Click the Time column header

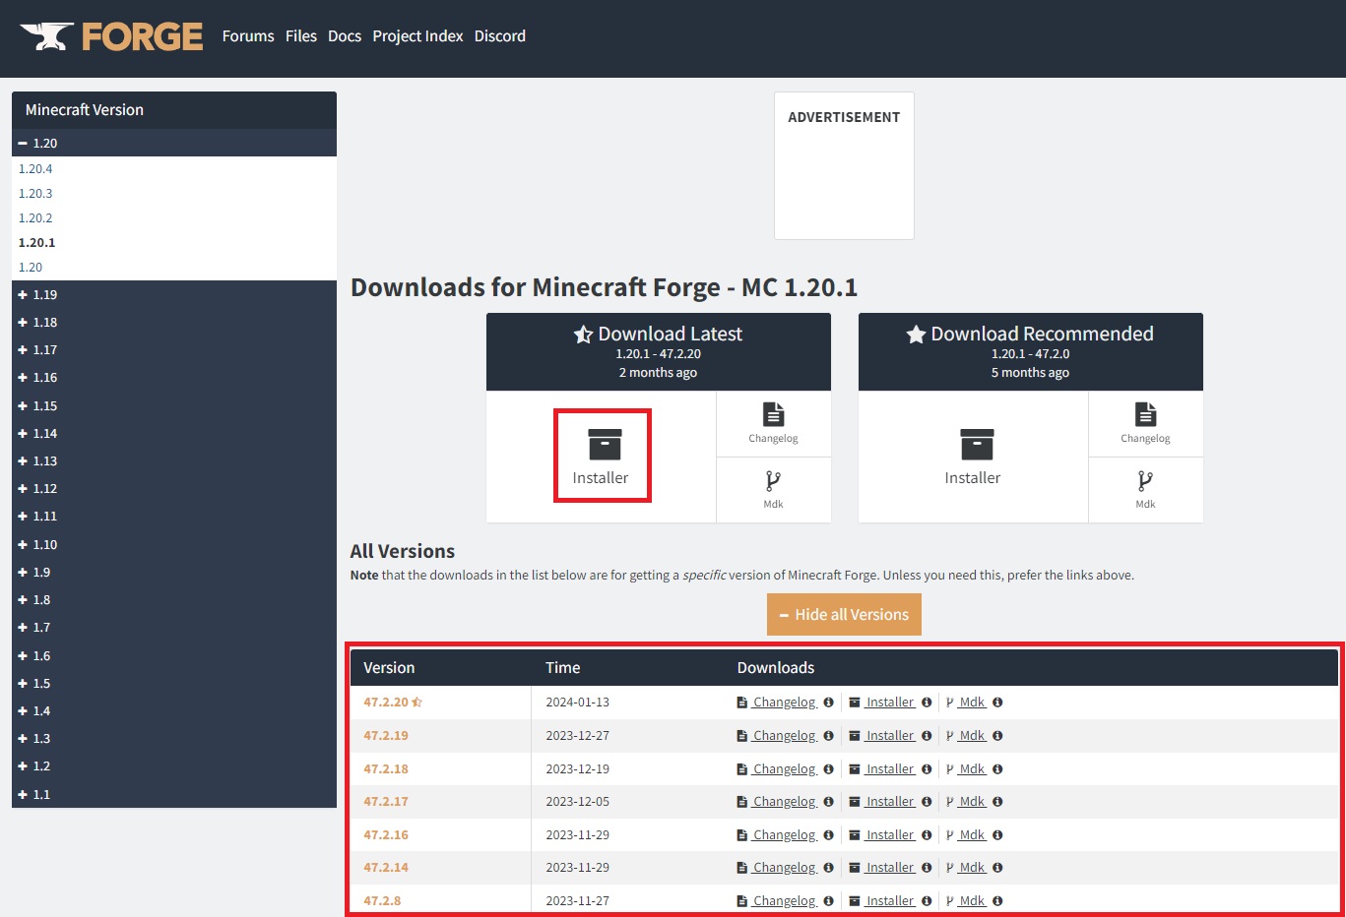(x=563, y=668)
